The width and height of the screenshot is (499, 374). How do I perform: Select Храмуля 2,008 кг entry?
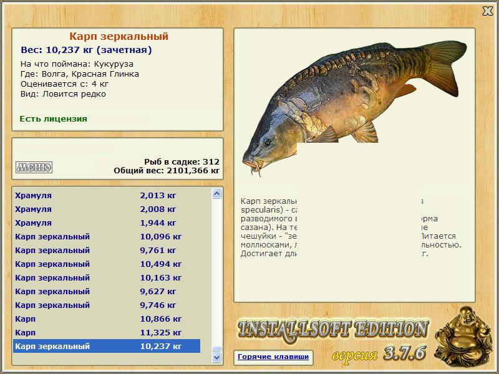[107, 209]
